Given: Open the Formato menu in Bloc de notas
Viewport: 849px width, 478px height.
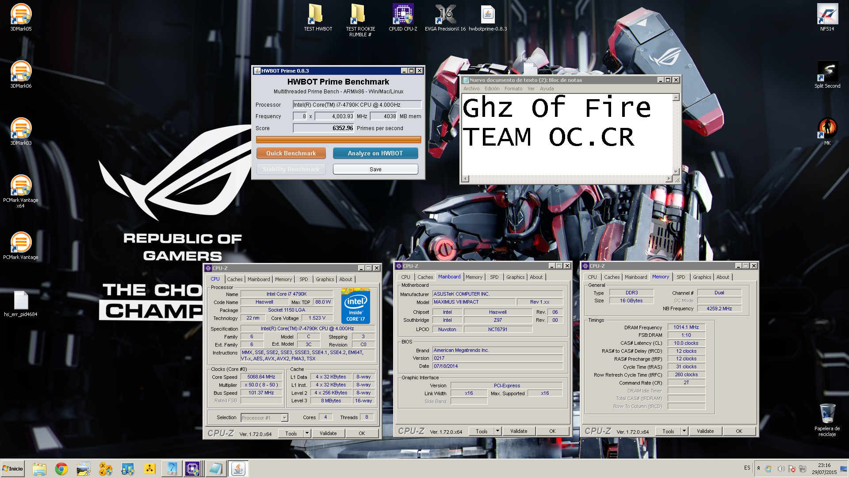Looking at the screenshot, I should click(513, 89).
